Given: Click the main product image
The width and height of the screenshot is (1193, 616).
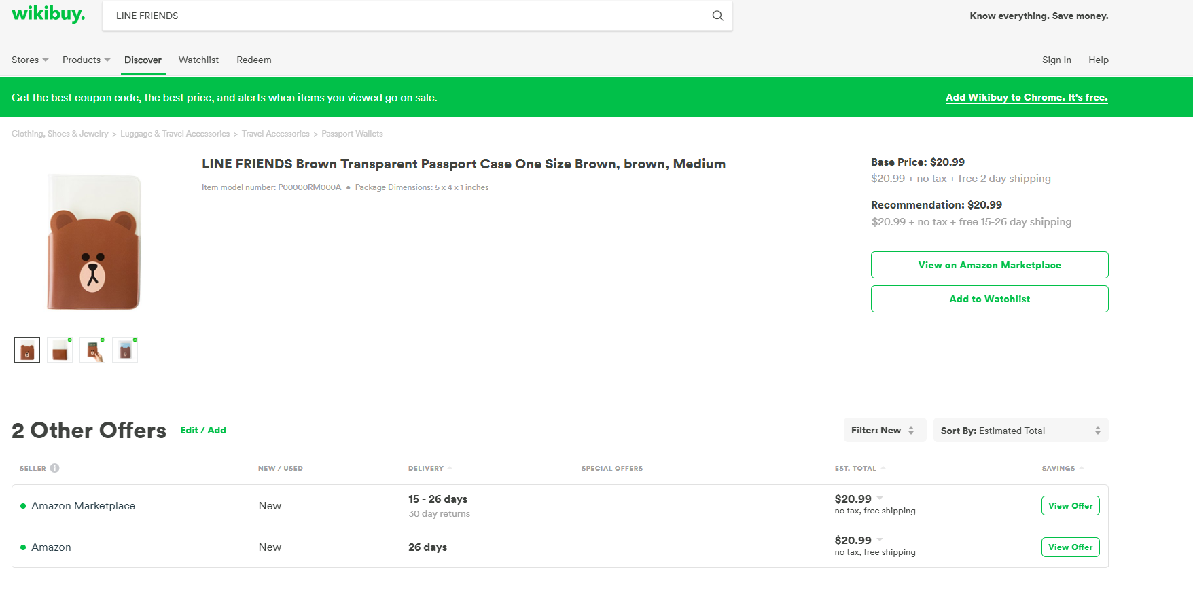Looking at the screenshot, I should coord(94,242).
